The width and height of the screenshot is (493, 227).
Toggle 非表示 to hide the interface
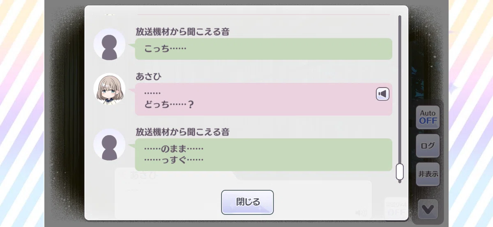pyautogui.click(x=428, y=174)
